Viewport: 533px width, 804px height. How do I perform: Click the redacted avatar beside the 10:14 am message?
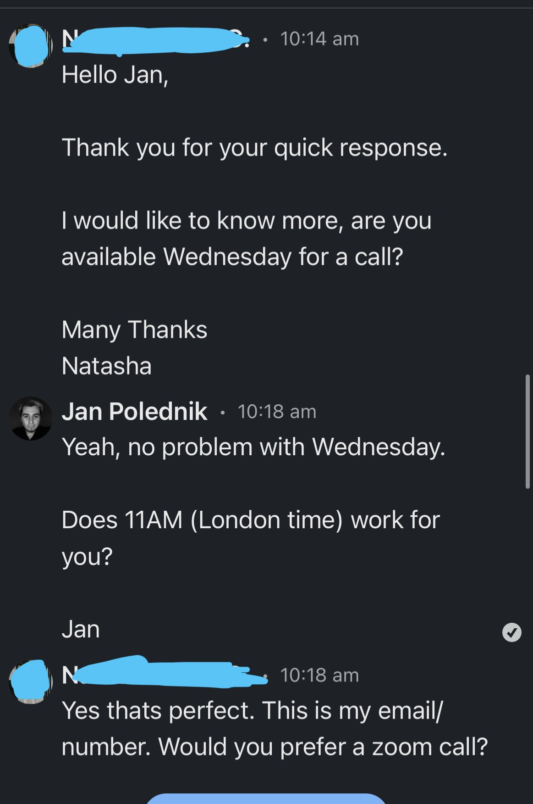point(31,46)
